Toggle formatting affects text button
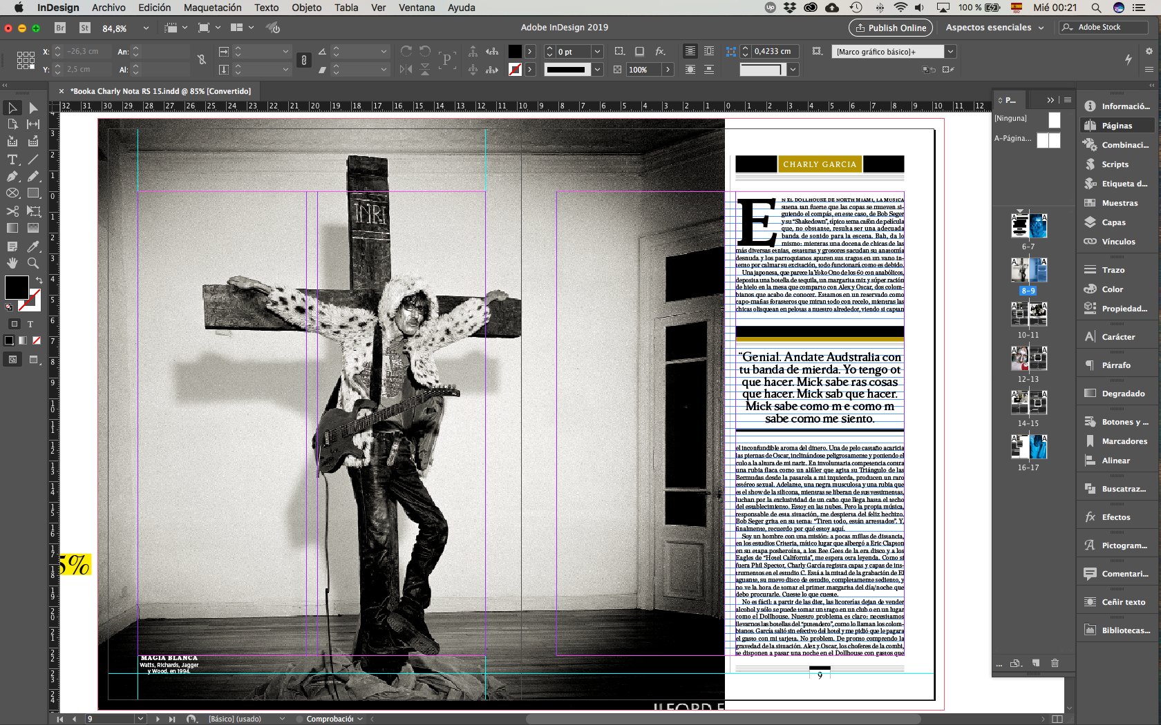Image resolution: width=1161 pixels, height=725 pixels. [x=30, y=324]
